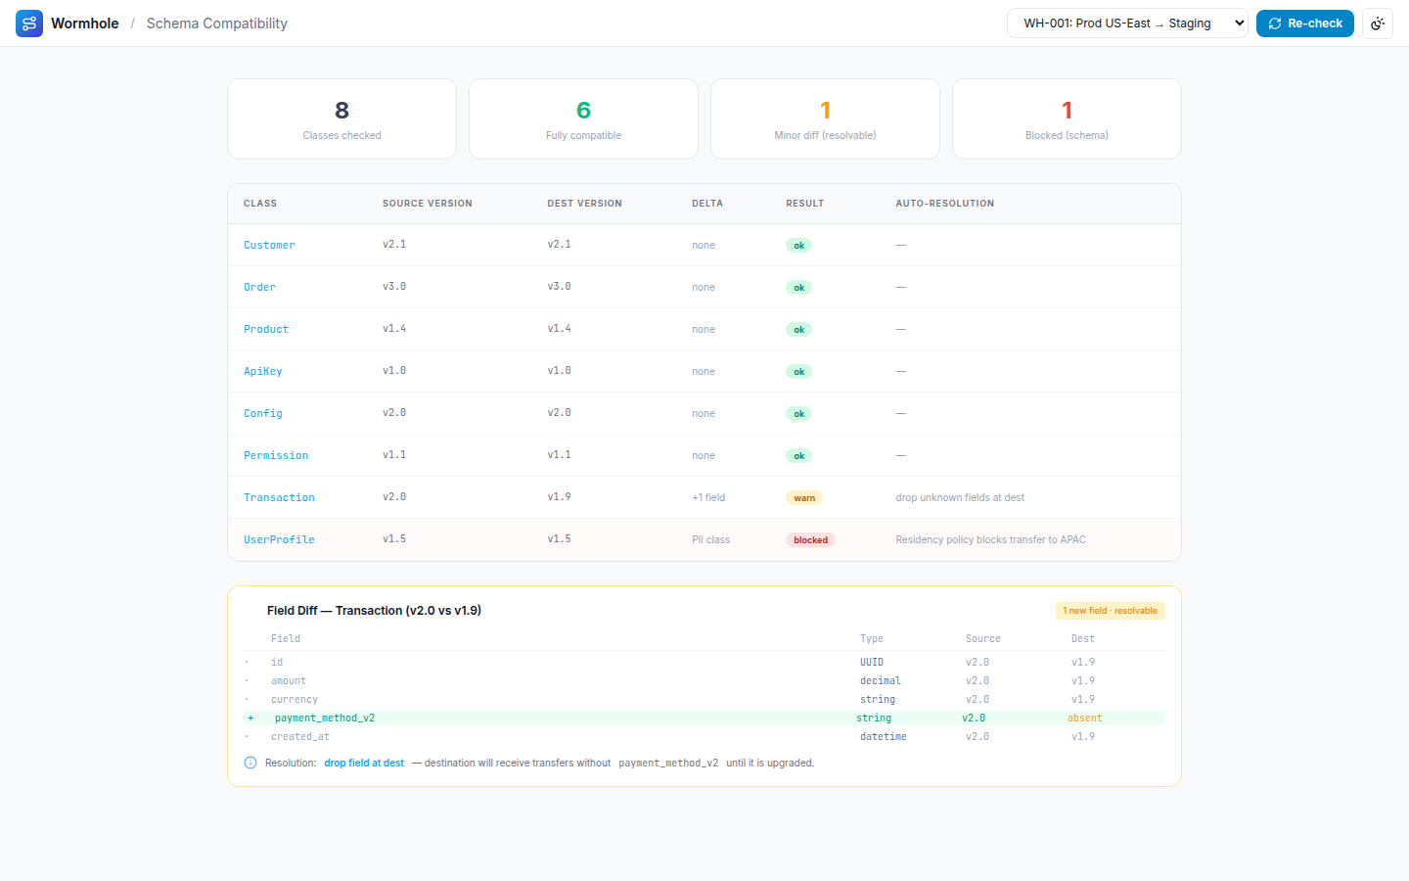Screen dimensions: 1409x881
Task: Click the RESULT column header
Action: pyautogui.click(x=804, y=204)
